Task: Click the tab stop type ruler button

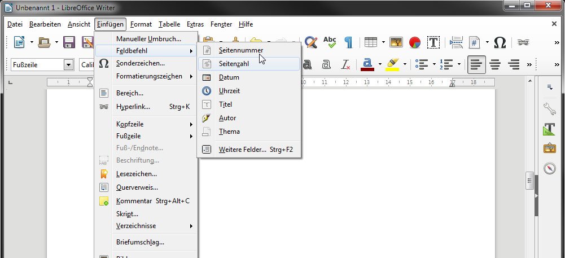Action: (11, 83)
